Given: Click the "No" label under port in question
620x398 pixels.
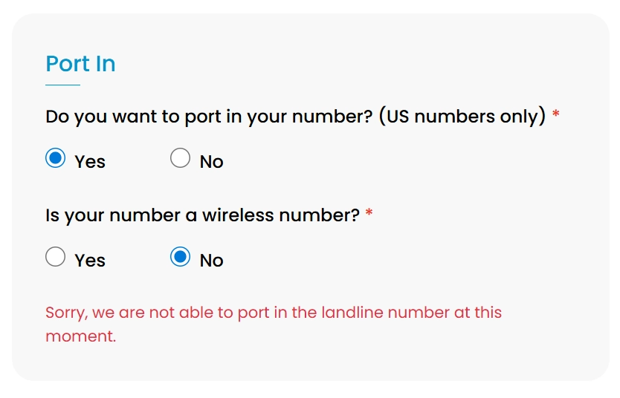Looking at the screenshot, I should (x=212, y=162).
